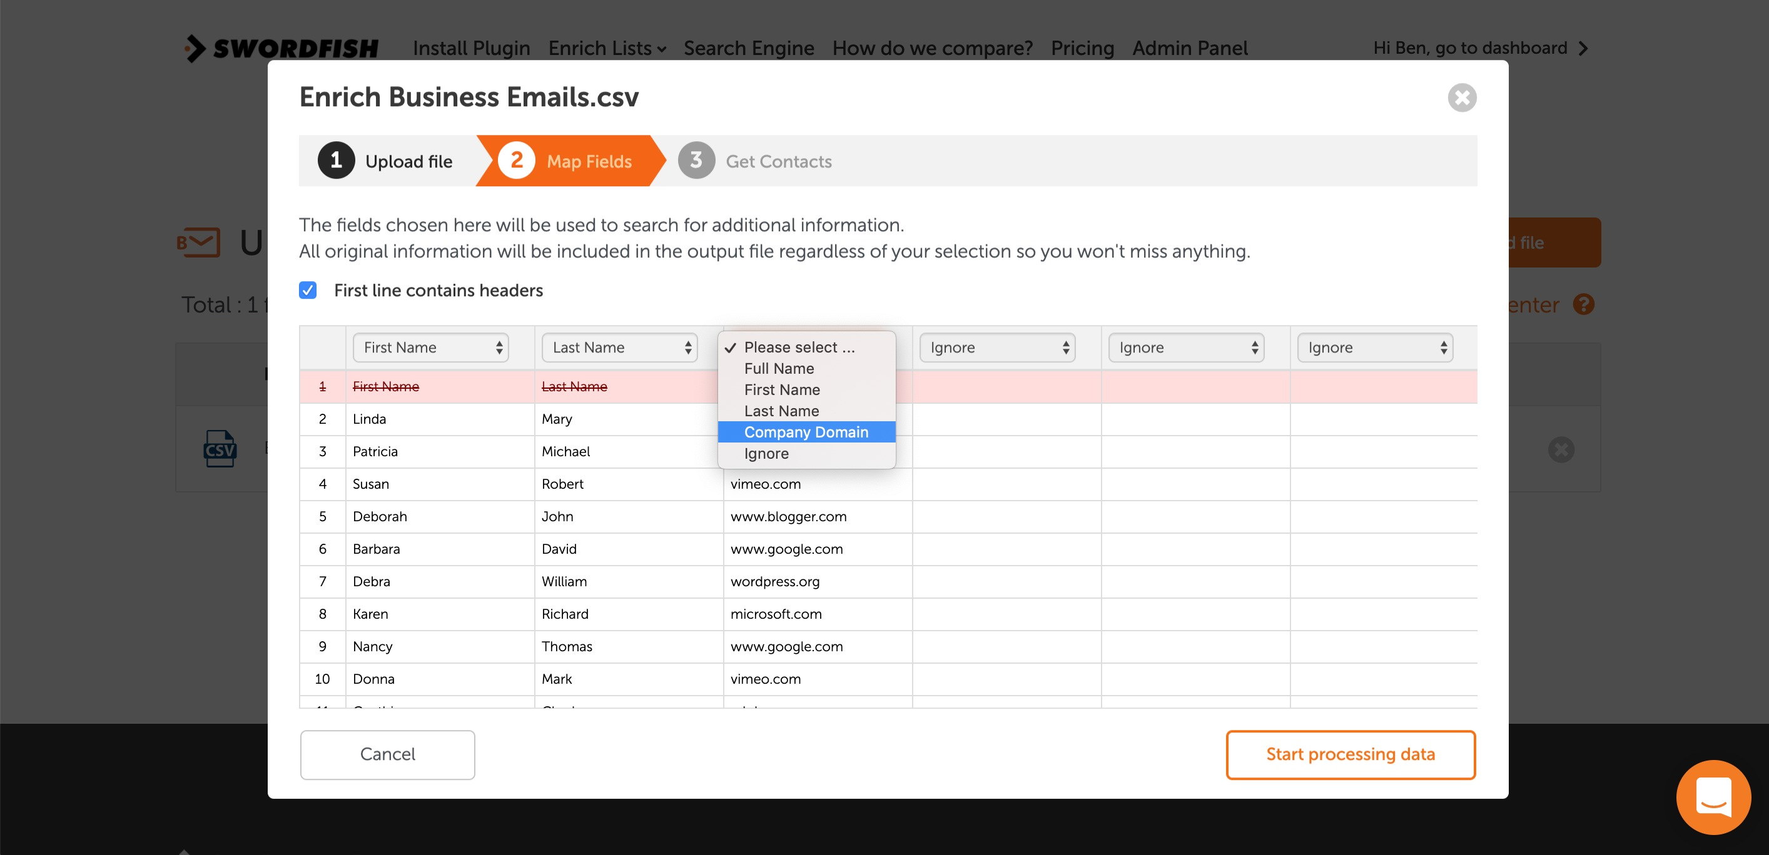
Task: Click the orange help question mark
Action: pos(1583,304)
